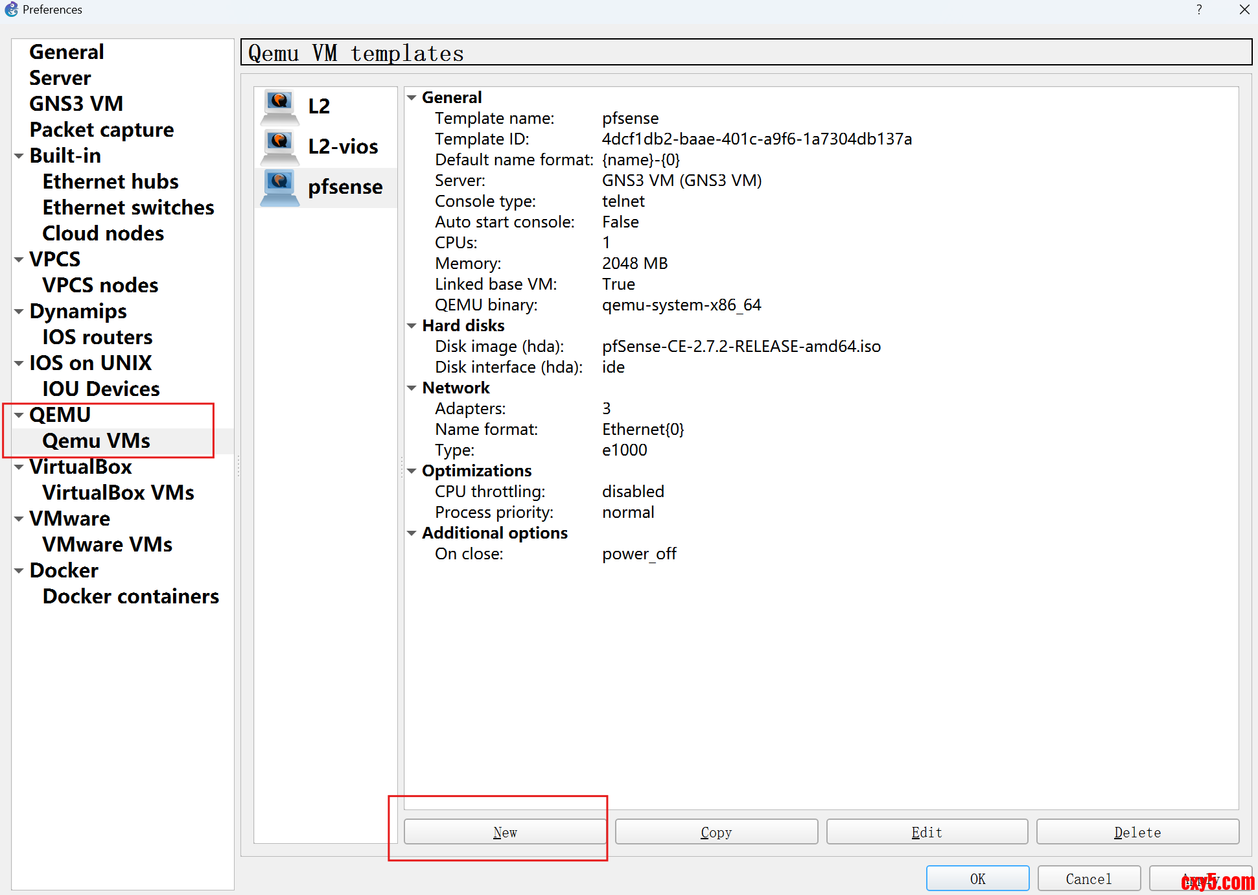Collapse the Hard disks details group
This screenshot has width=1258, height=895.
412,326
